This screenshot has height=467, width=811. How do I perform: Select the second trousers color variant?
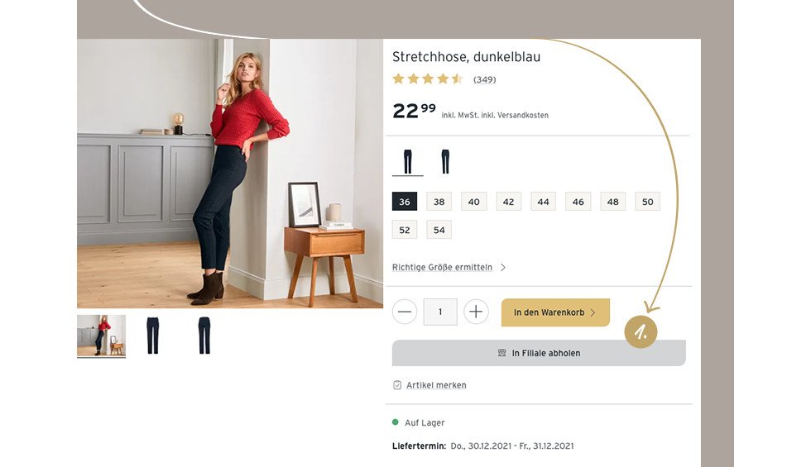(x=445, y=162)
